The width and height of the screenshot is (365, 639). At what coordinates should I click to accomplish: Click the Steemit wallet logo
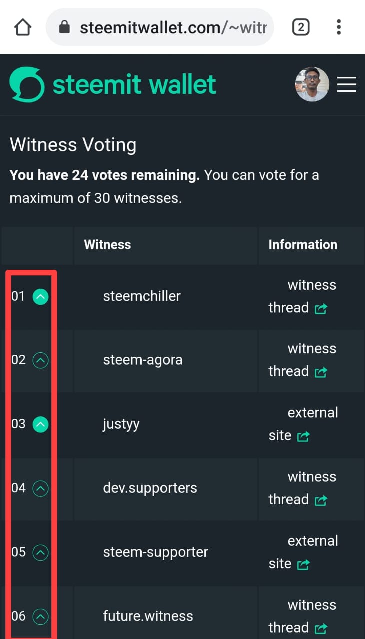(x=113, y=85)
